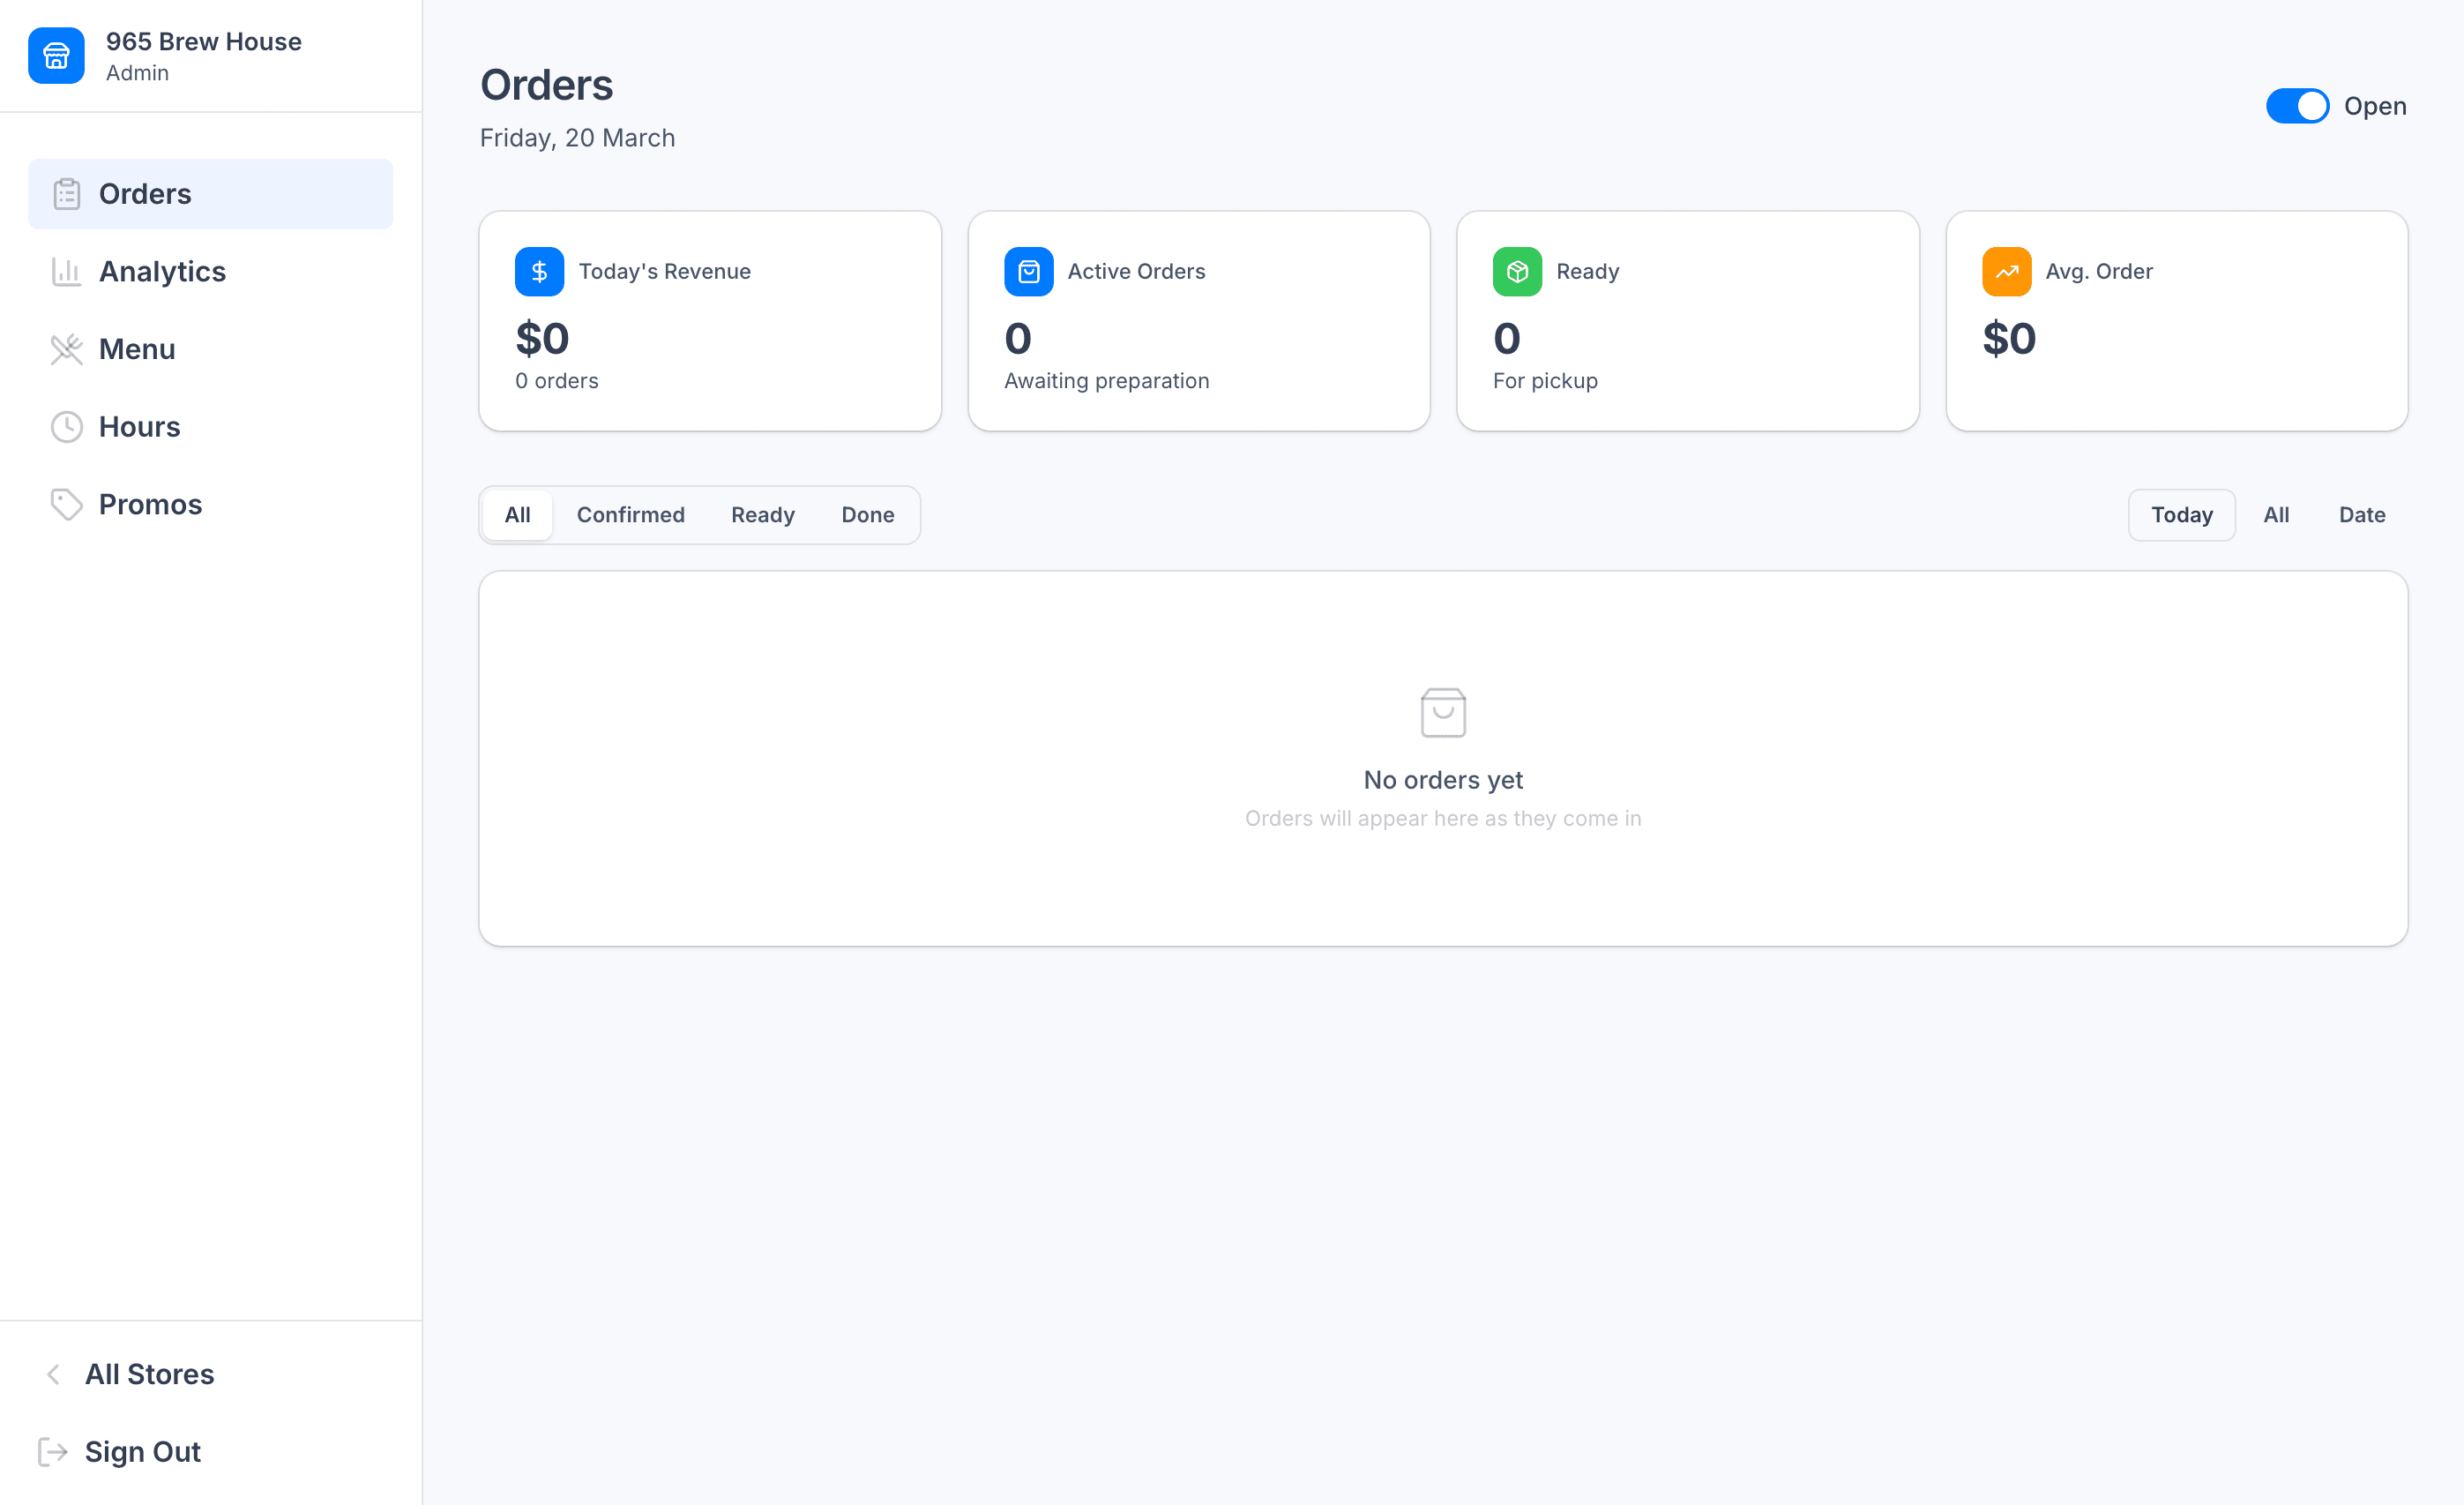
Task: Click the Hours clock icon
Action: 66,427
